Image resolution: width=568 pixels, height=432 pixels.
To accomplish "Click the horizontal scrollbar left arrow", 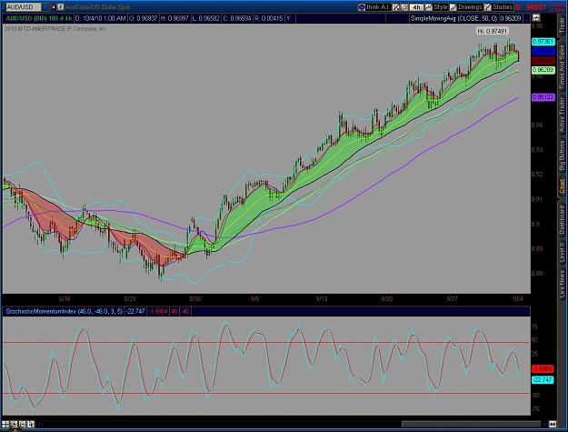I will tap(39, 424).
